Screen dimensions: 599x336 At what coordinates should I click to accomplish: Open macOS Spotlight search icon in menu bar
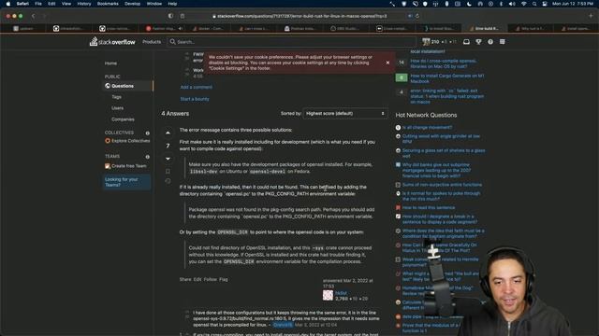(534, 4)
